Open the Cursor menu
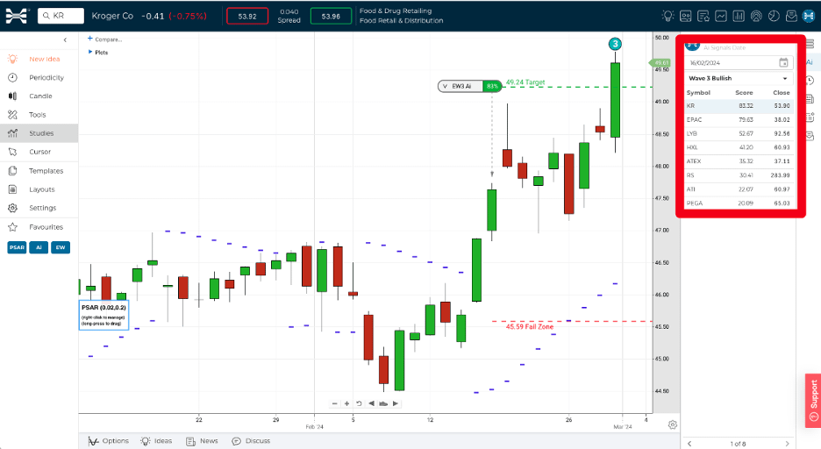The width and height of the screenshot is (821, 449). click(39, 152)
